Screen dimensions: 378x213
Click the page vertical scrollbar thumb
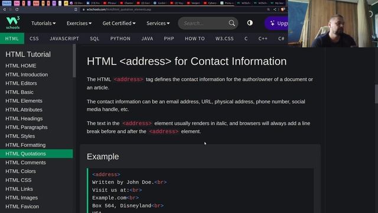tap(376, 94)
